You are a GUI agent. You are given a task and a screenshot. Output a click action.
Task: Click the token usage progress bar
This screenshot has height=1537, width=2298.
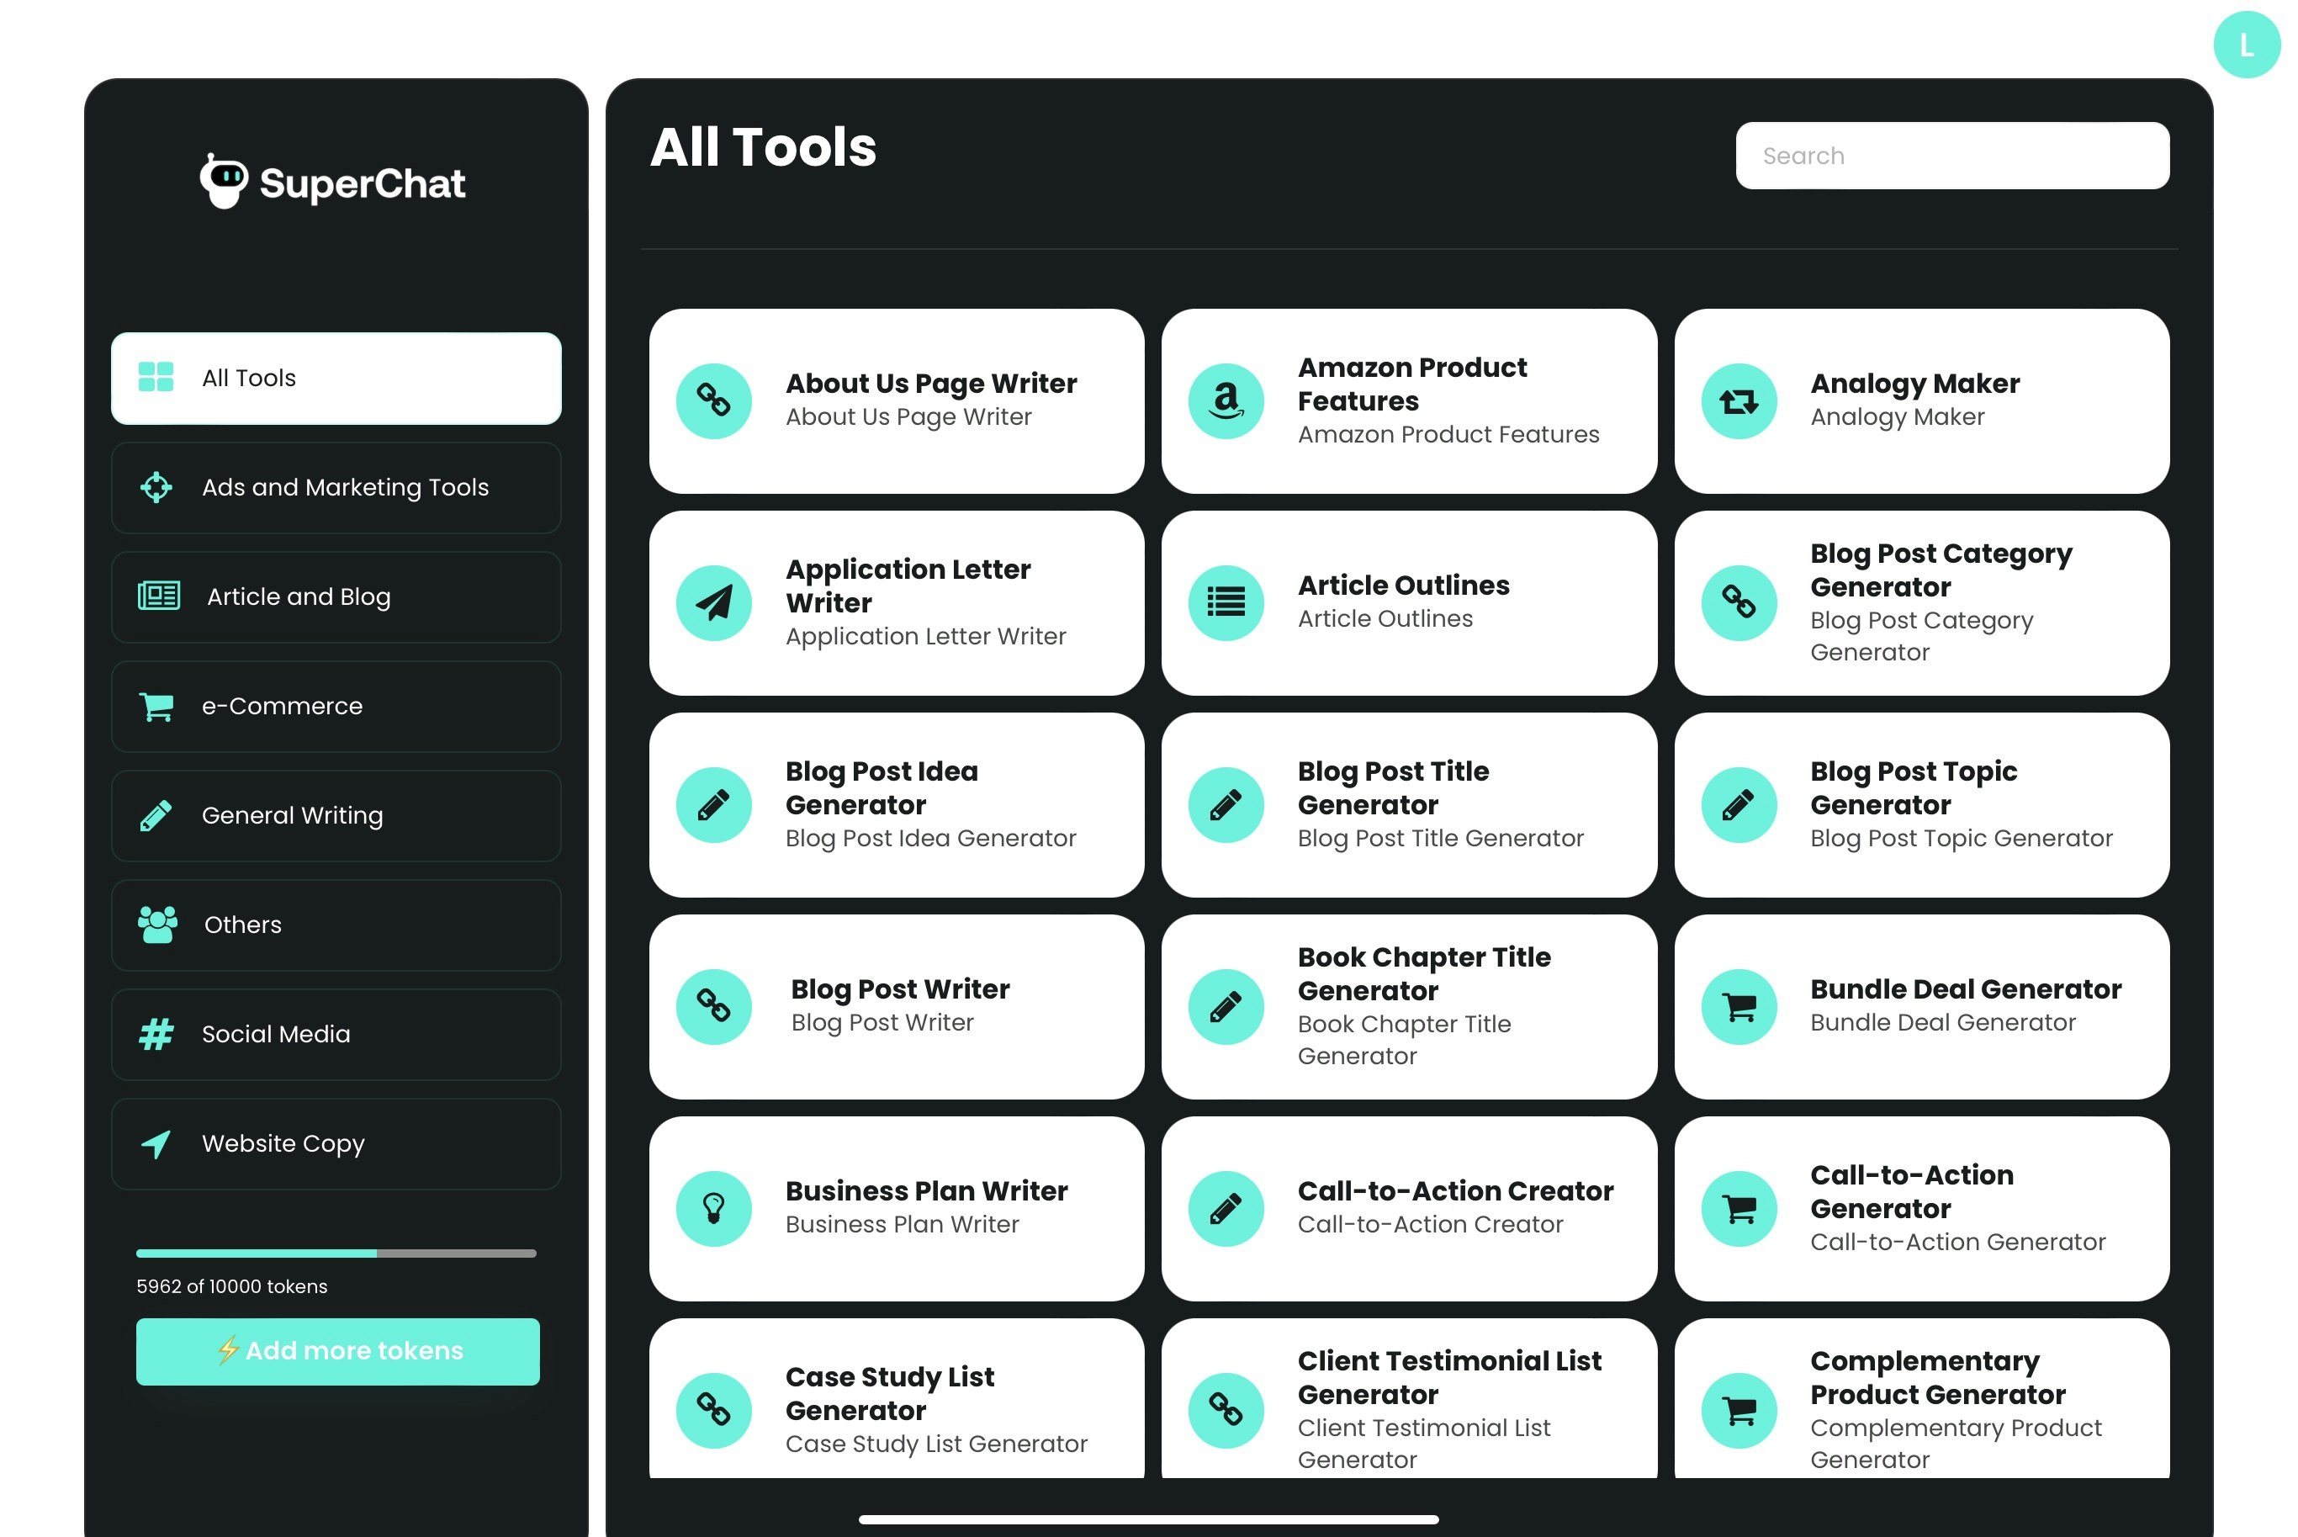tap(336, 1253)
